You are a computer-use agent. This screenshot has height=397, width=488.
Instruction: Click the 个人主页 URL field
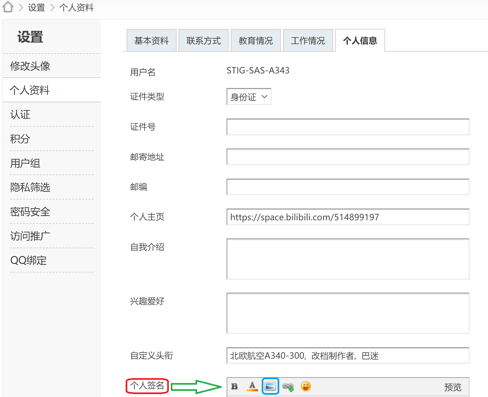coord(348,217)
